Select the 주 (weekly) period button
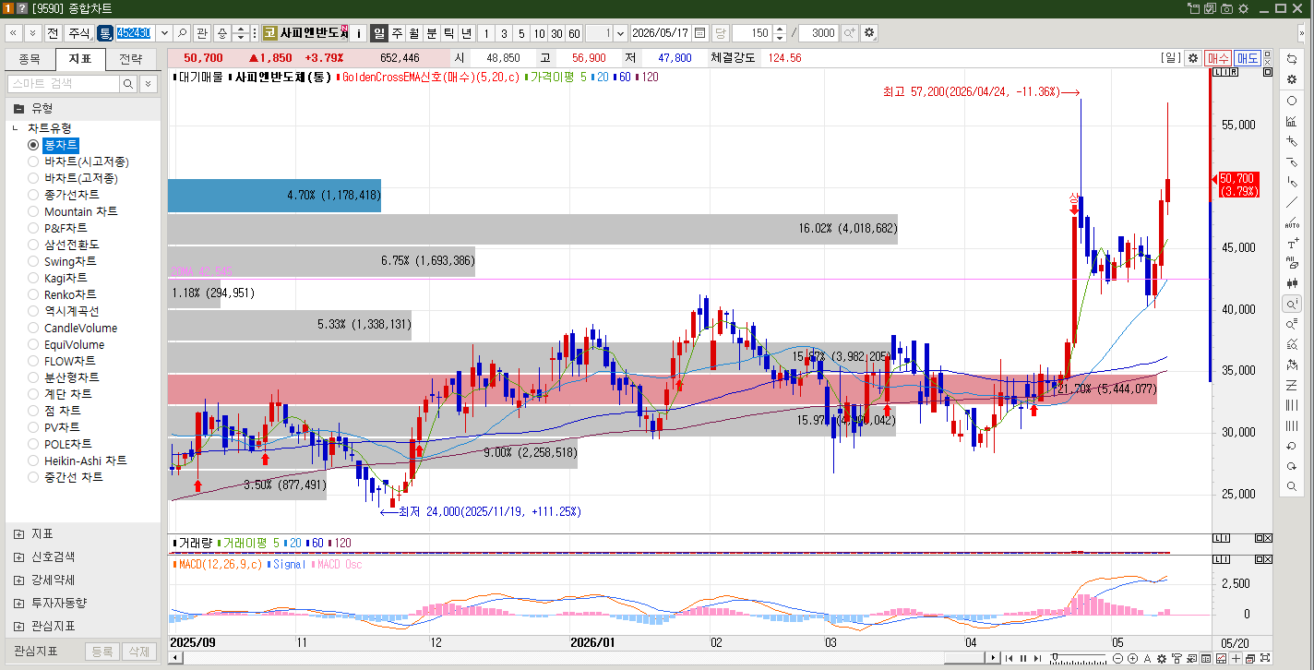 point(397,32)
